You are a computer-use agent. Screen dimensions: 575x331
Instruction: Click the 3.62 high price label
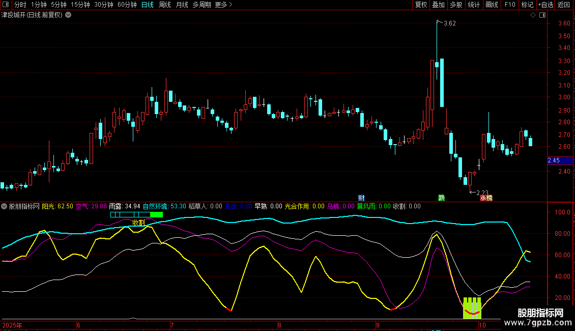click(450, 23)
